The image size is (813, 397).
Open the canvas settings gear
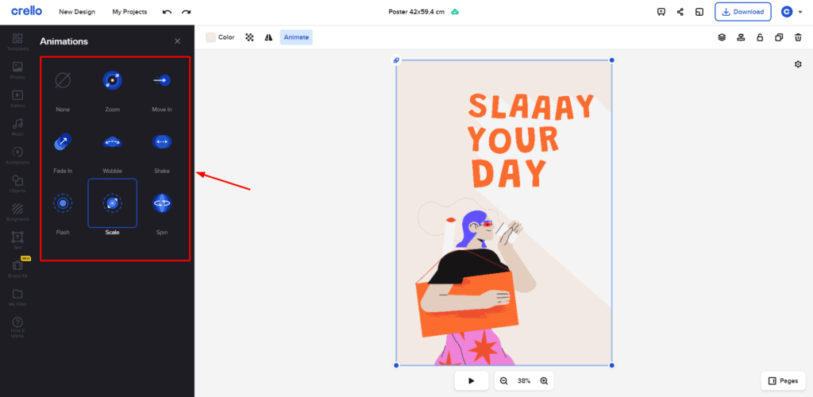pyautogui.click(x=798, y=64)
